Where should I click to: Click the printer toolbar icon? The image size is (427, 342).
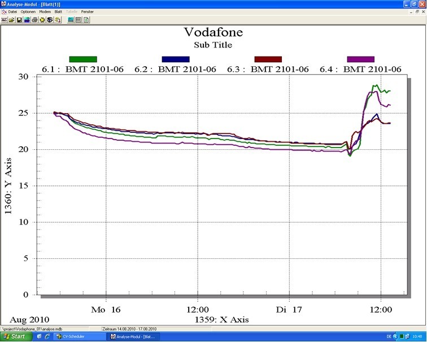[x=34, y=20]
